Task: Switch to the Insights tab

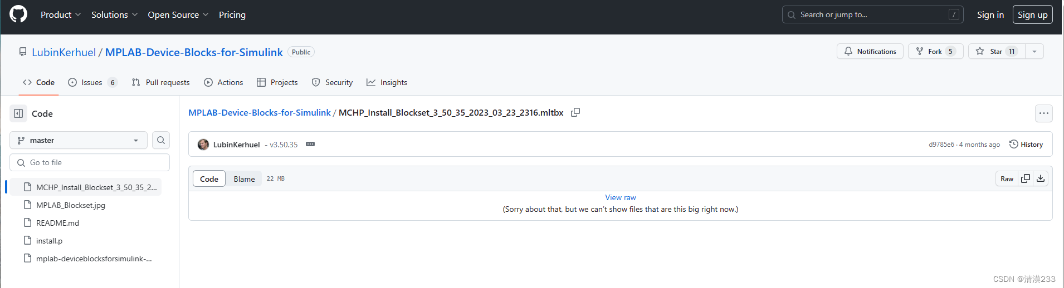Action: 387,82
